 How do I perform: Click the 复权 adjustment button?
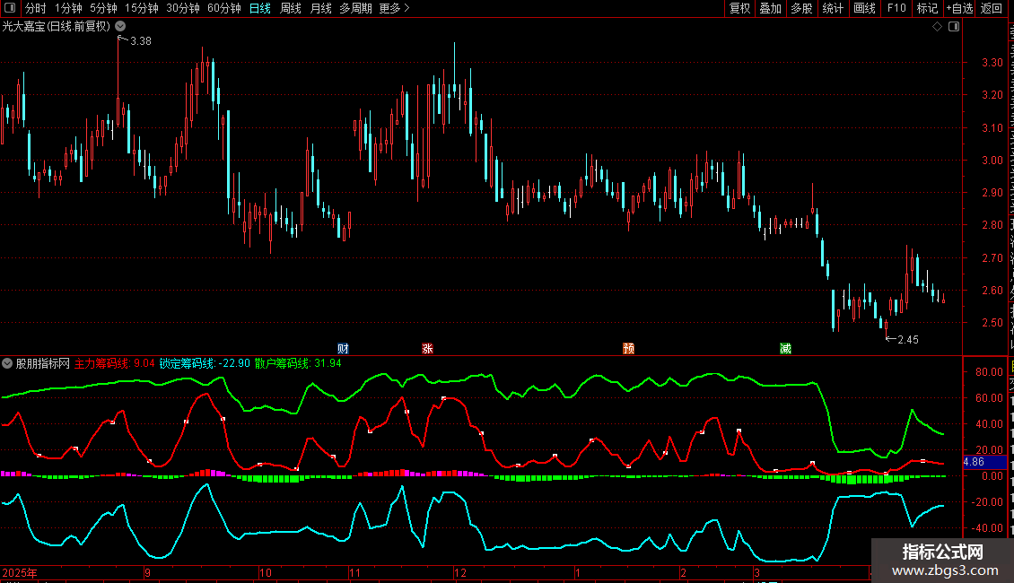point(739,8)
